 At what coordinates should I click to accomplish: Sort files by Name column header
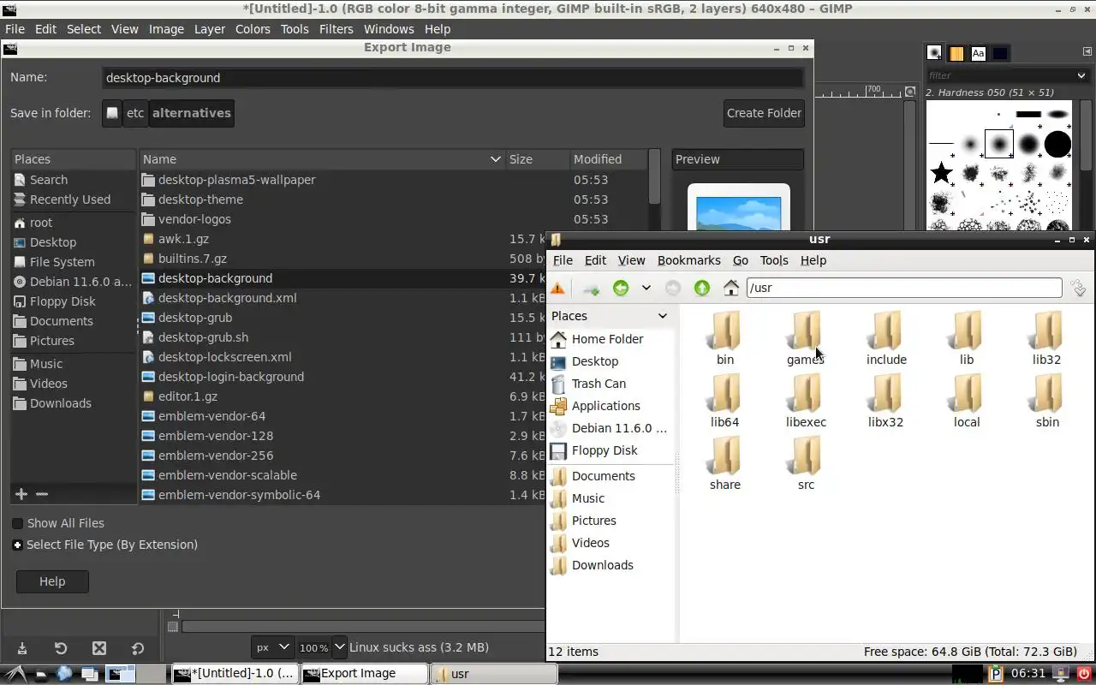pyautogui.click(x=322, y=159)
